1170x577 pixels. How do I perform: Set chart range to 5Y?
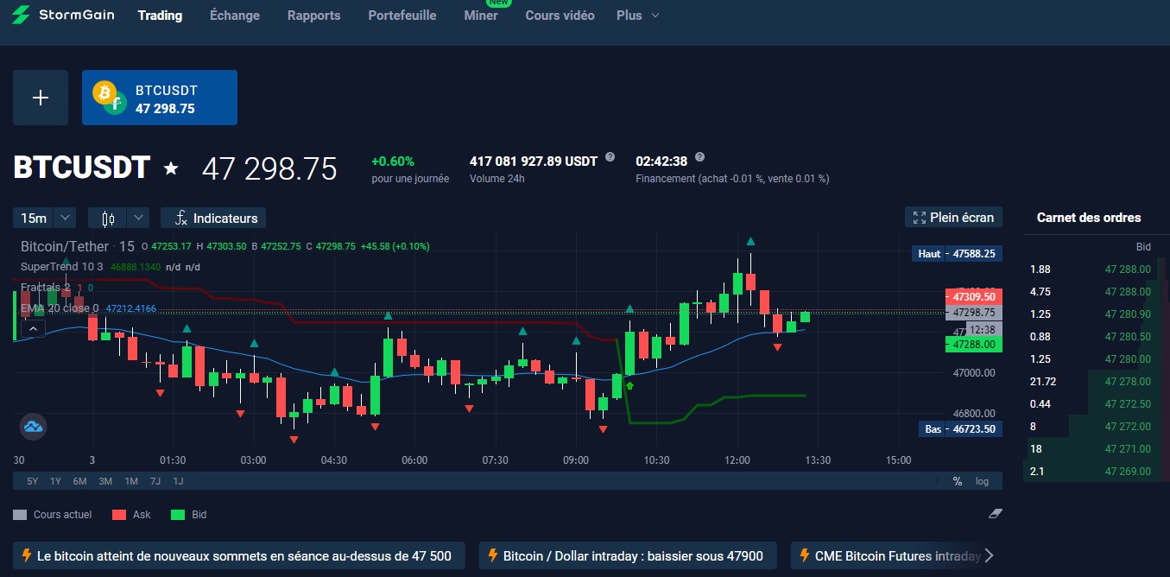click(33, 481)
